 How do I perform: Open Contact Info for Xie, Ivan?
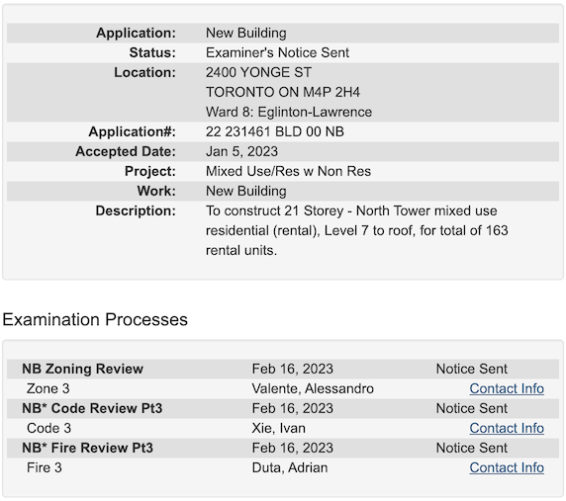pyautogui.click(x=507, y=428)
